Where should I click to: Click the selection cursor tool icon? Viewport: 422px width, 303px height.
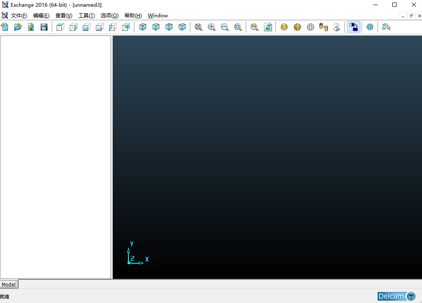click(x=386, y=27)
